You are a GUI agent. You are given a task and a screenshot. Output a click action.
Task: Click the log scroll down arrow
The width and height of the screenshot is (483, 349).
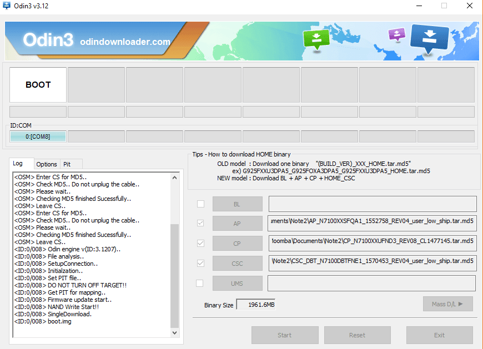[x=175, y=333]
